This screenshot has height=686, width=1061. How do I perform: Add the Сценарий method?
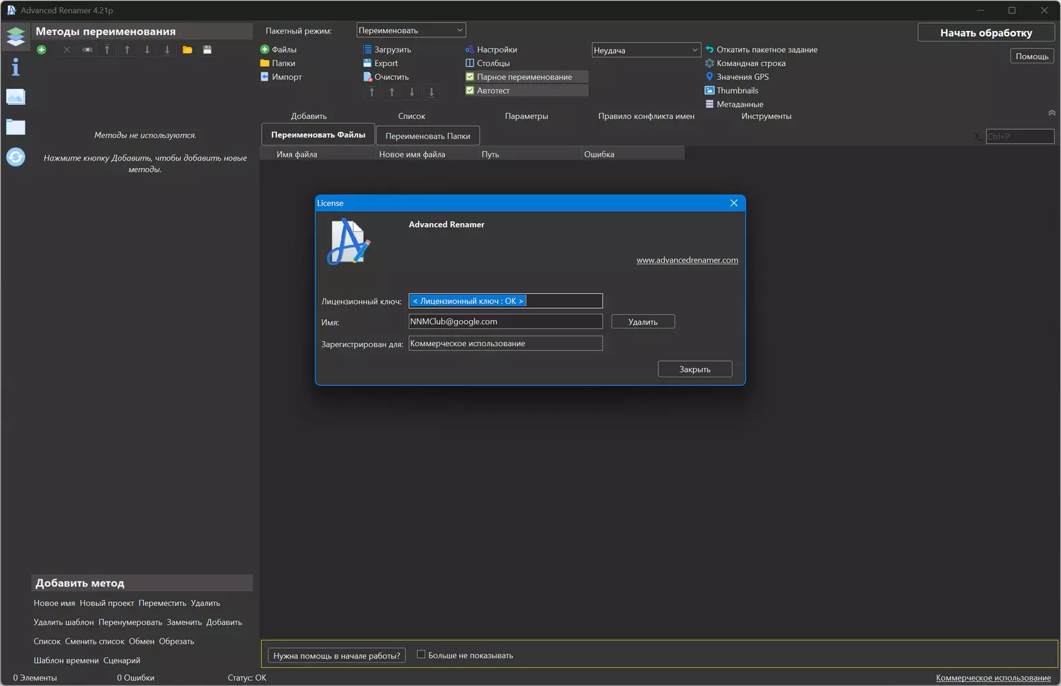(122, 660)
